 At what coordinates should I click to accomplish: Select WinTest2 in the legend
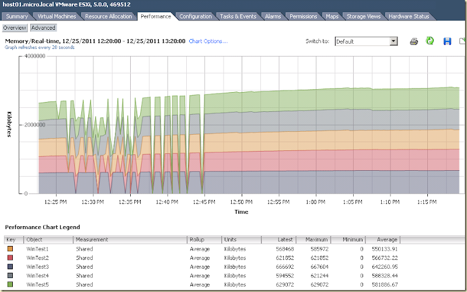coord(37,258)
